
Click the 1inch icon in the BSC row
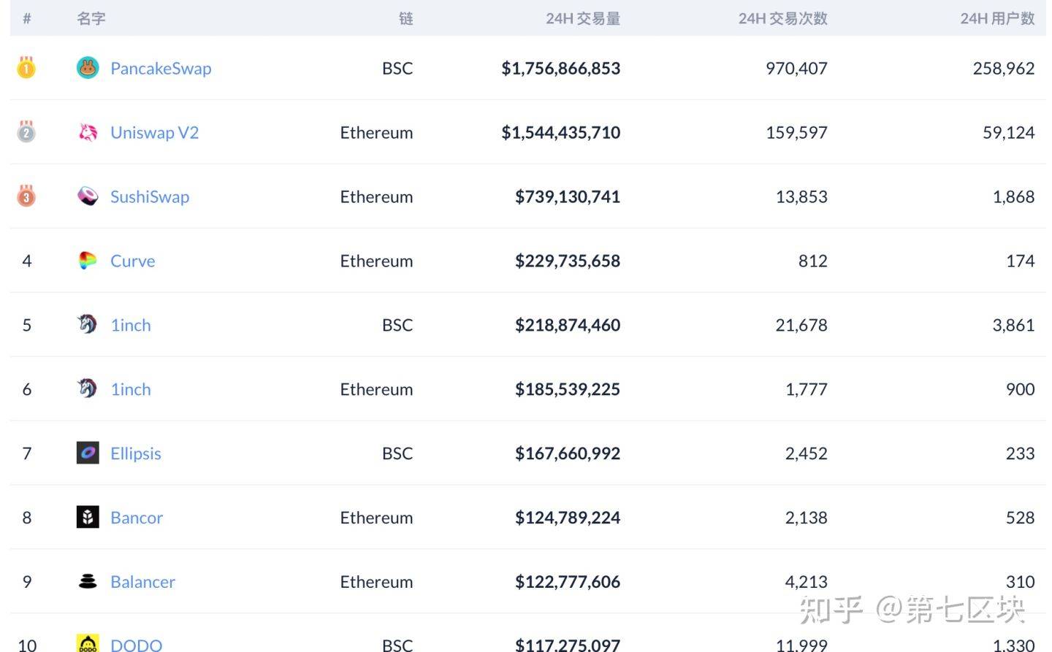pyautogui.click(x=88, y=324)
